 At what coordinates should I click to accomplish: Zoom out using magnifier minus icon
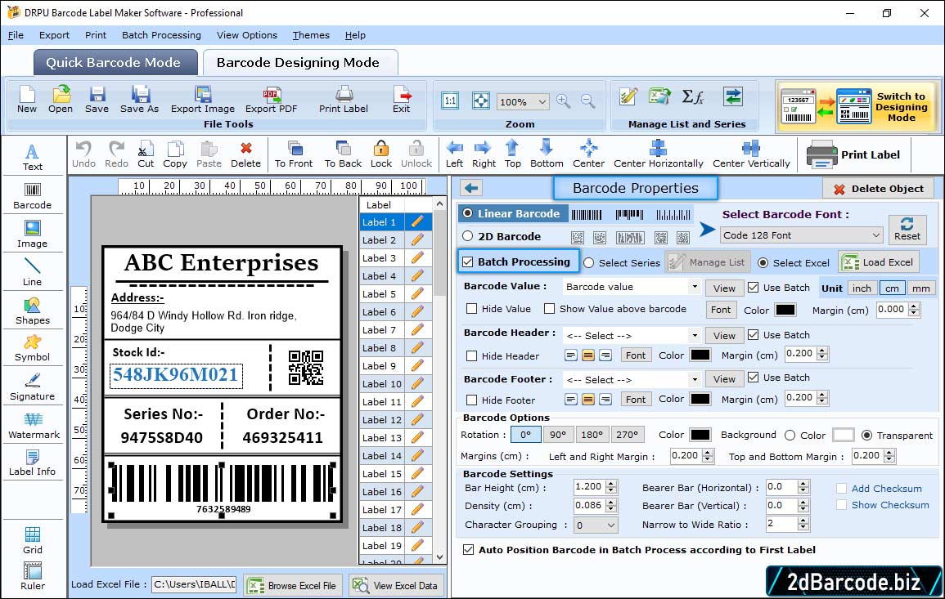[587, 101]
